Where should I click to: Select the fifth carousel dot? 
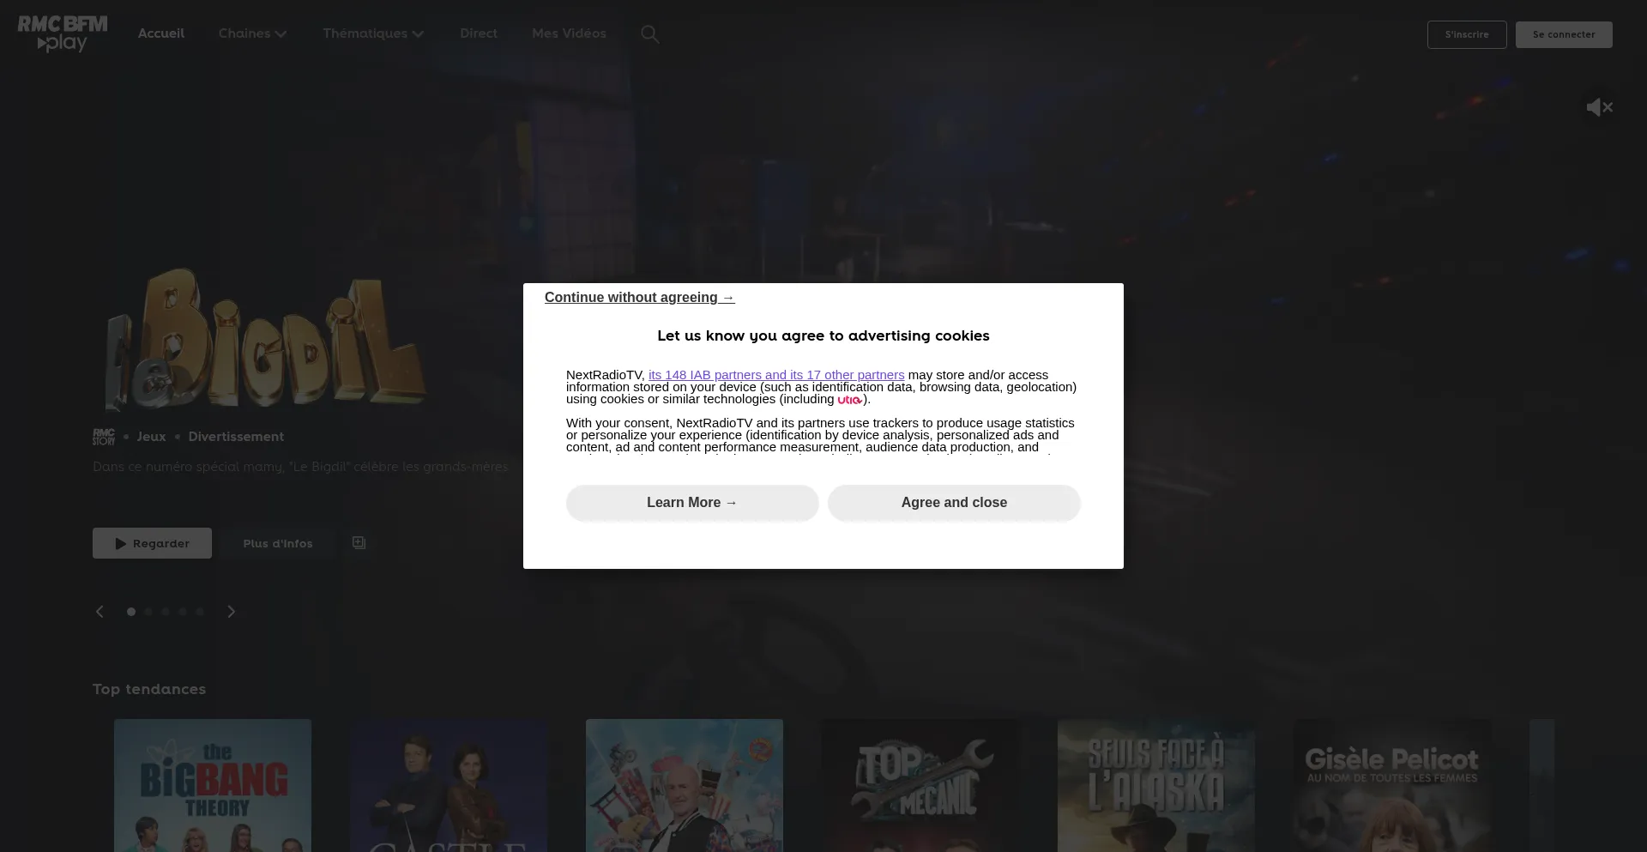pyautogui.click(x=200, y=612)
